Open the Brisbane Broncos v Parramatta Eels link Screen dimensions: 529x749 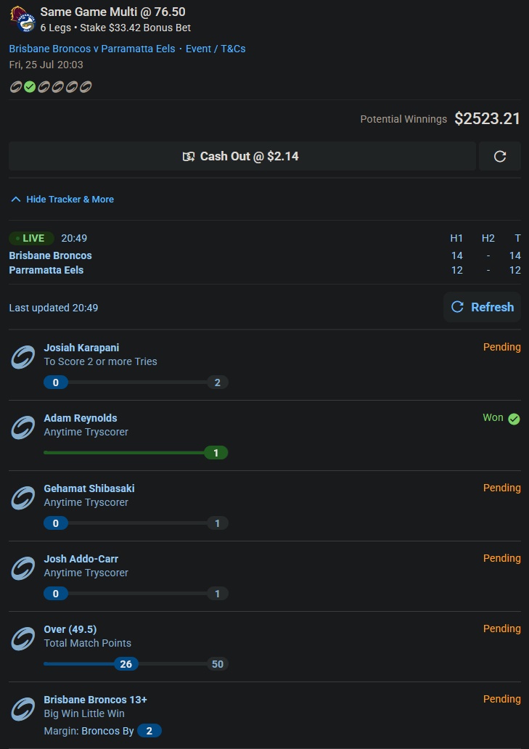point(92,49)
